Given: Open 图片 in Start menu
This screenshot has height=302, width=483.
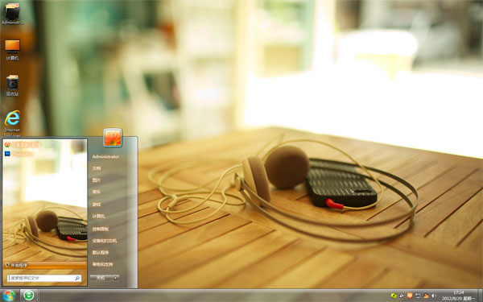Looking at the screenshot, I should pyautogui.click(x=97, y=180).
